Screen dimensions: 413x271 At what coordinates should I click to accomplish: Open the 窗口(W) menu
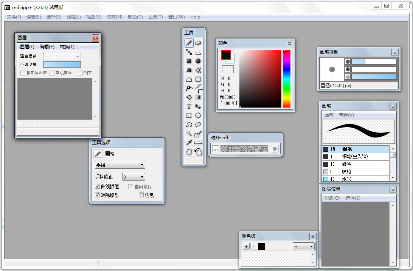(x=176, y=17)
